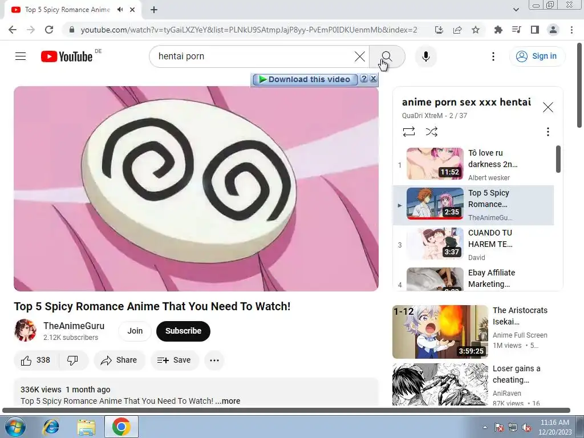Open Loser gains a cheating suggested video
The image size is (584, 438).
(x=477, y=384)
